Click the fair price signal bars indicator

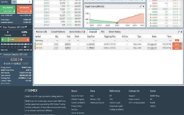(x=25, y=64)
